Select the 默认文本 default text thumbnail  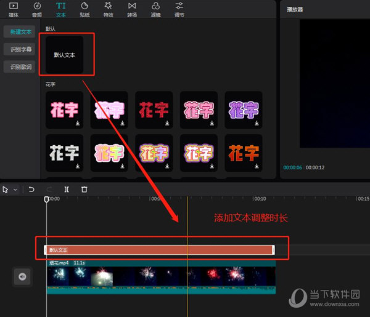pyautogui.click(x=64, y=55)
